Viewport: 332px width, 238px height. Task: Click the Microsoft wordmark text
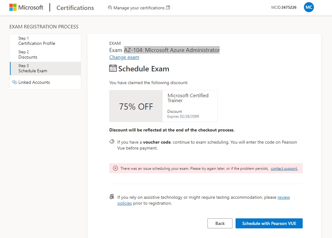coord(31,7)
